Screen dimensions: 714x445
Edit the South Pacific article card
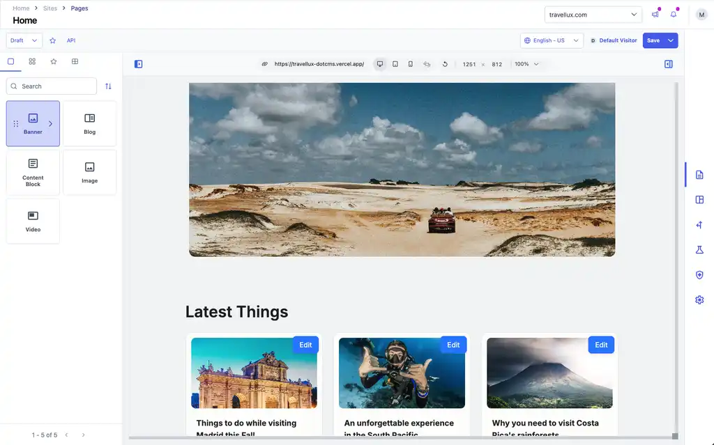pyautogui.click(x=453, y=345)
